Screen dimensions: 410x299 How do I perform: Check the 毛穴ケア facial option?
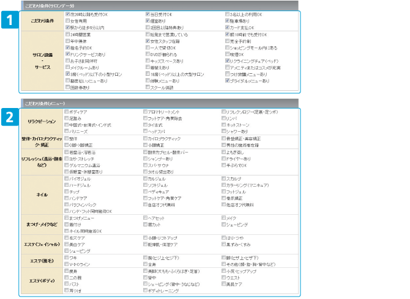(x=67, y=237)
